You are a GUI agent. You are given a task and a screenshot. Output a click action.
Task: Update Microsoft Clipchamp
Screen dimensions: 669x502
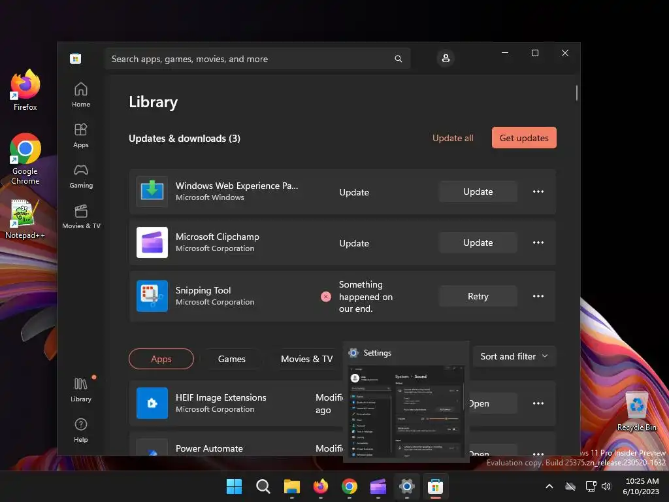click(478, 243)
